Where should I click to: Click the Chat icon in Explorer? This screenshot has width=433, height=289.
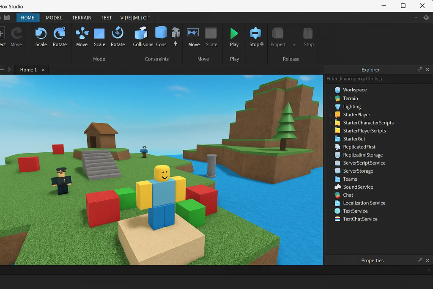(337, 195)
